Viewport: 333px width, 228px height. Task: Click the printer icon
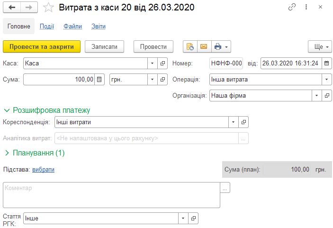tap(218, 46)
